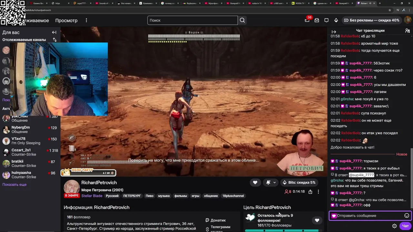Click Без рекламы — скидка 40% button
This screenshot has height=232, width=413.
(372, 20)
